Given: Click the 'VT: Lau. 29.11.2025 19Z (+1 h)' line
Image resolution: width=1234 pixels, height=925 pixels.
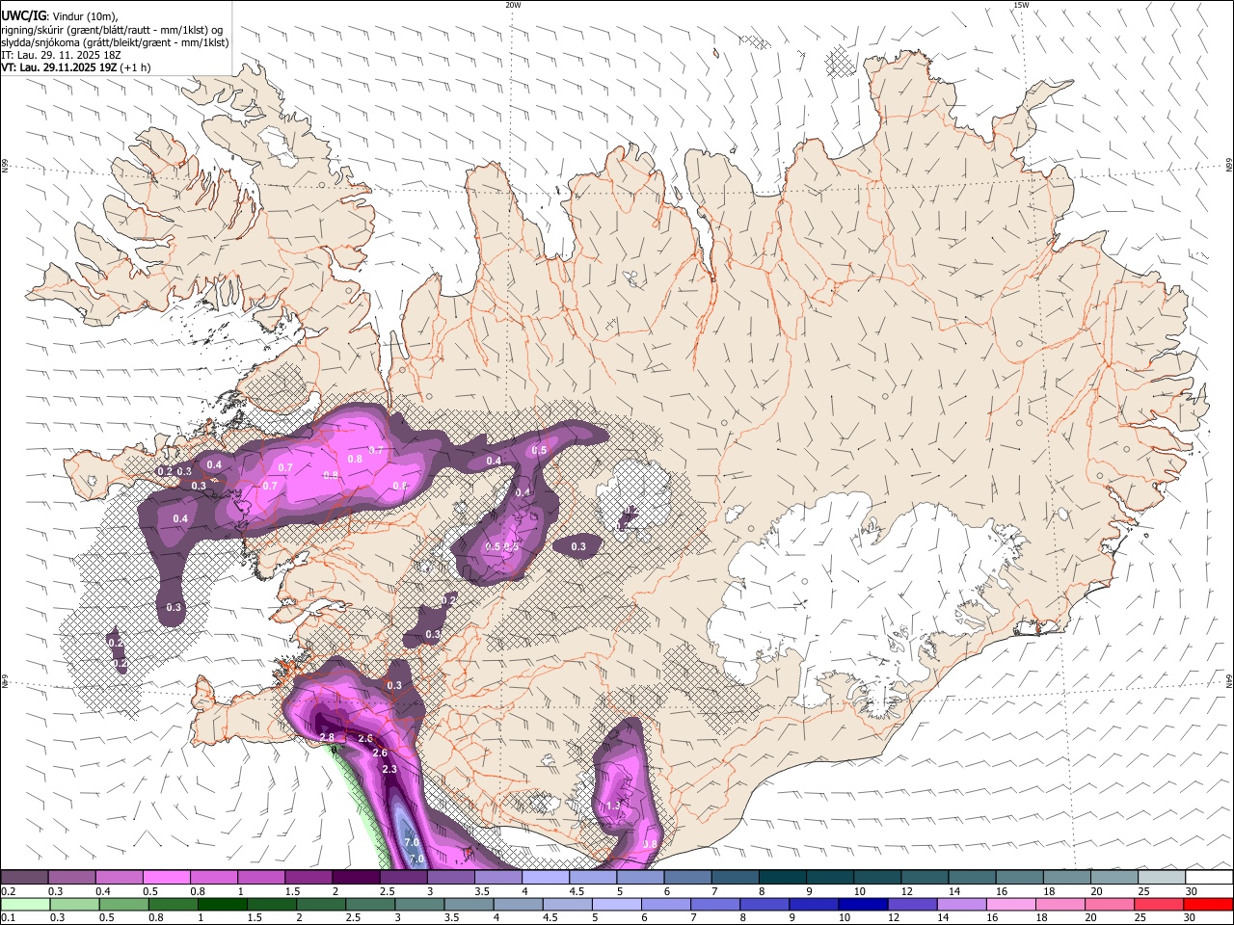Looking at the screenshot, I should (x=76, y=67).
